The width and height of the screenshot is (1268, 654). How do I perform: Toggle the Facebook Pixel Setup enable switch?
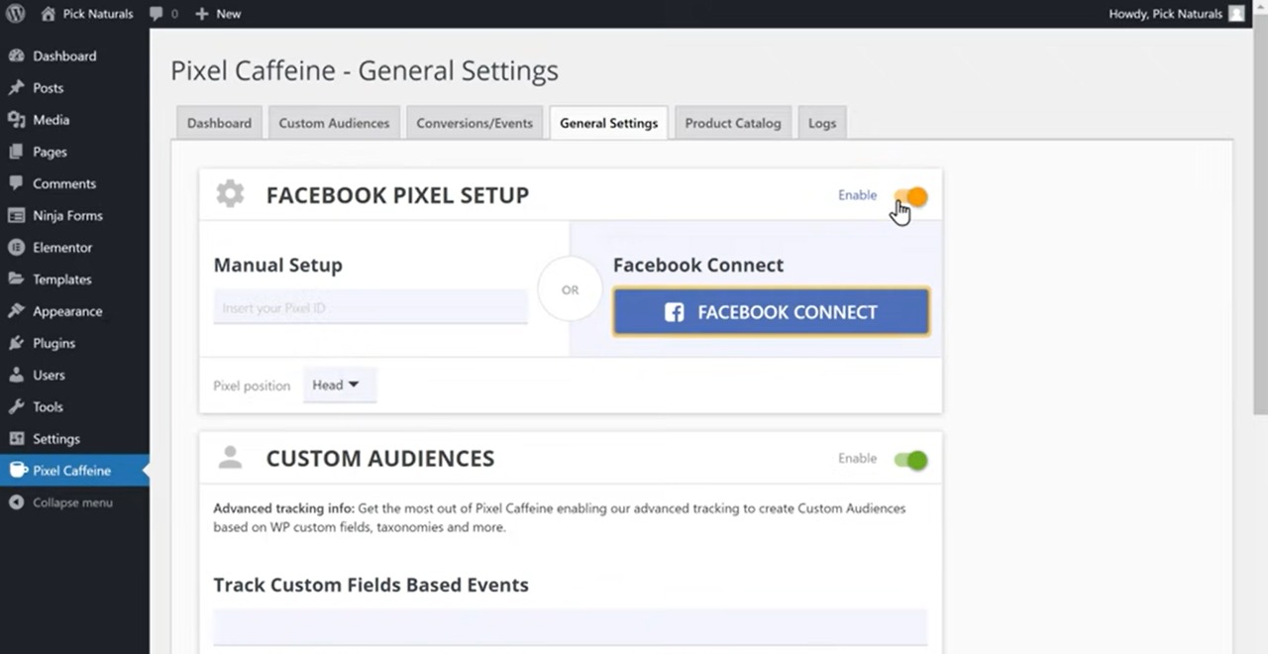click(x=910, y=196)
